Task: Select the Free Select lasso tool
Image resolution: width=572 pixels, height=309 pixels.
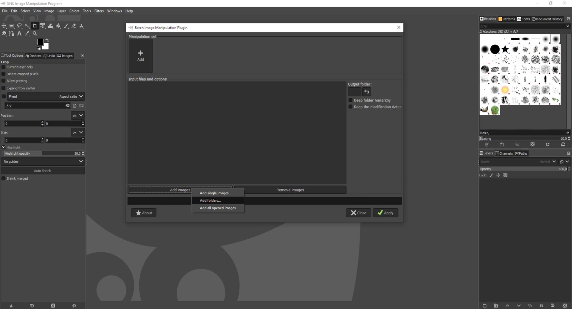Action: click(x=19, y=26)
